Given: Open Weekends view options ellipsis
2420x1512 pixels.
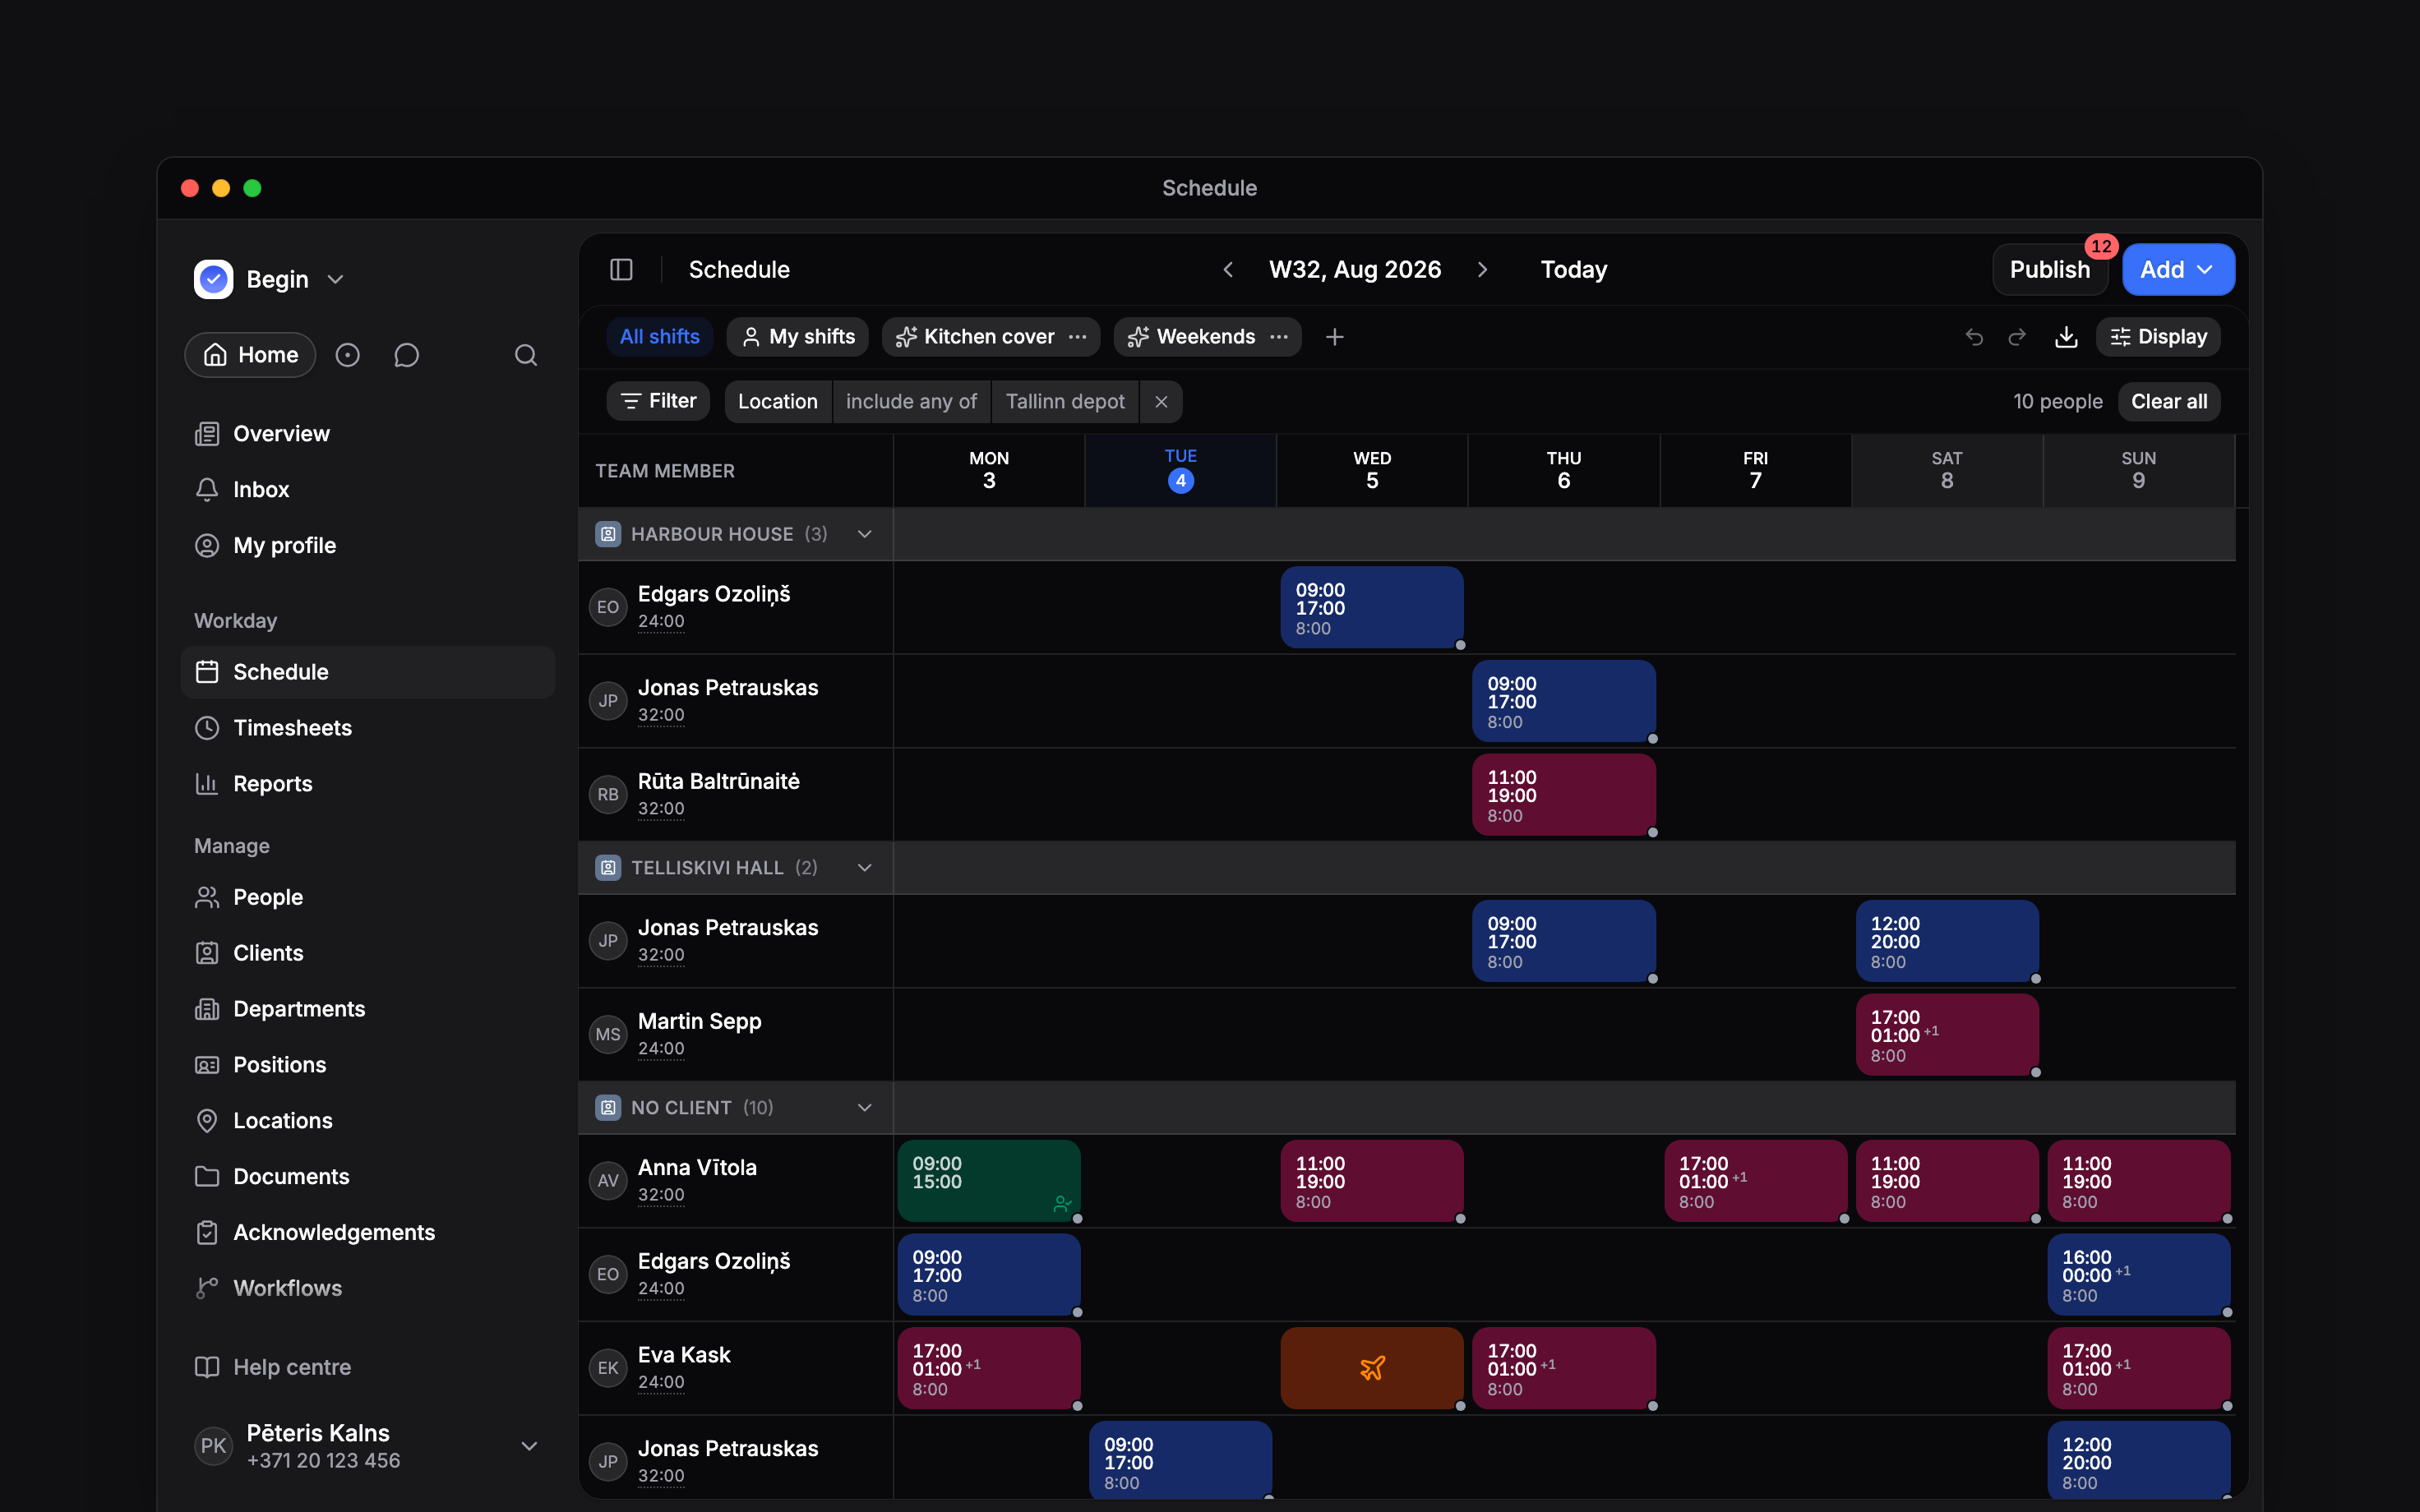Looking at the screenshot, I should click(1279, 337).
